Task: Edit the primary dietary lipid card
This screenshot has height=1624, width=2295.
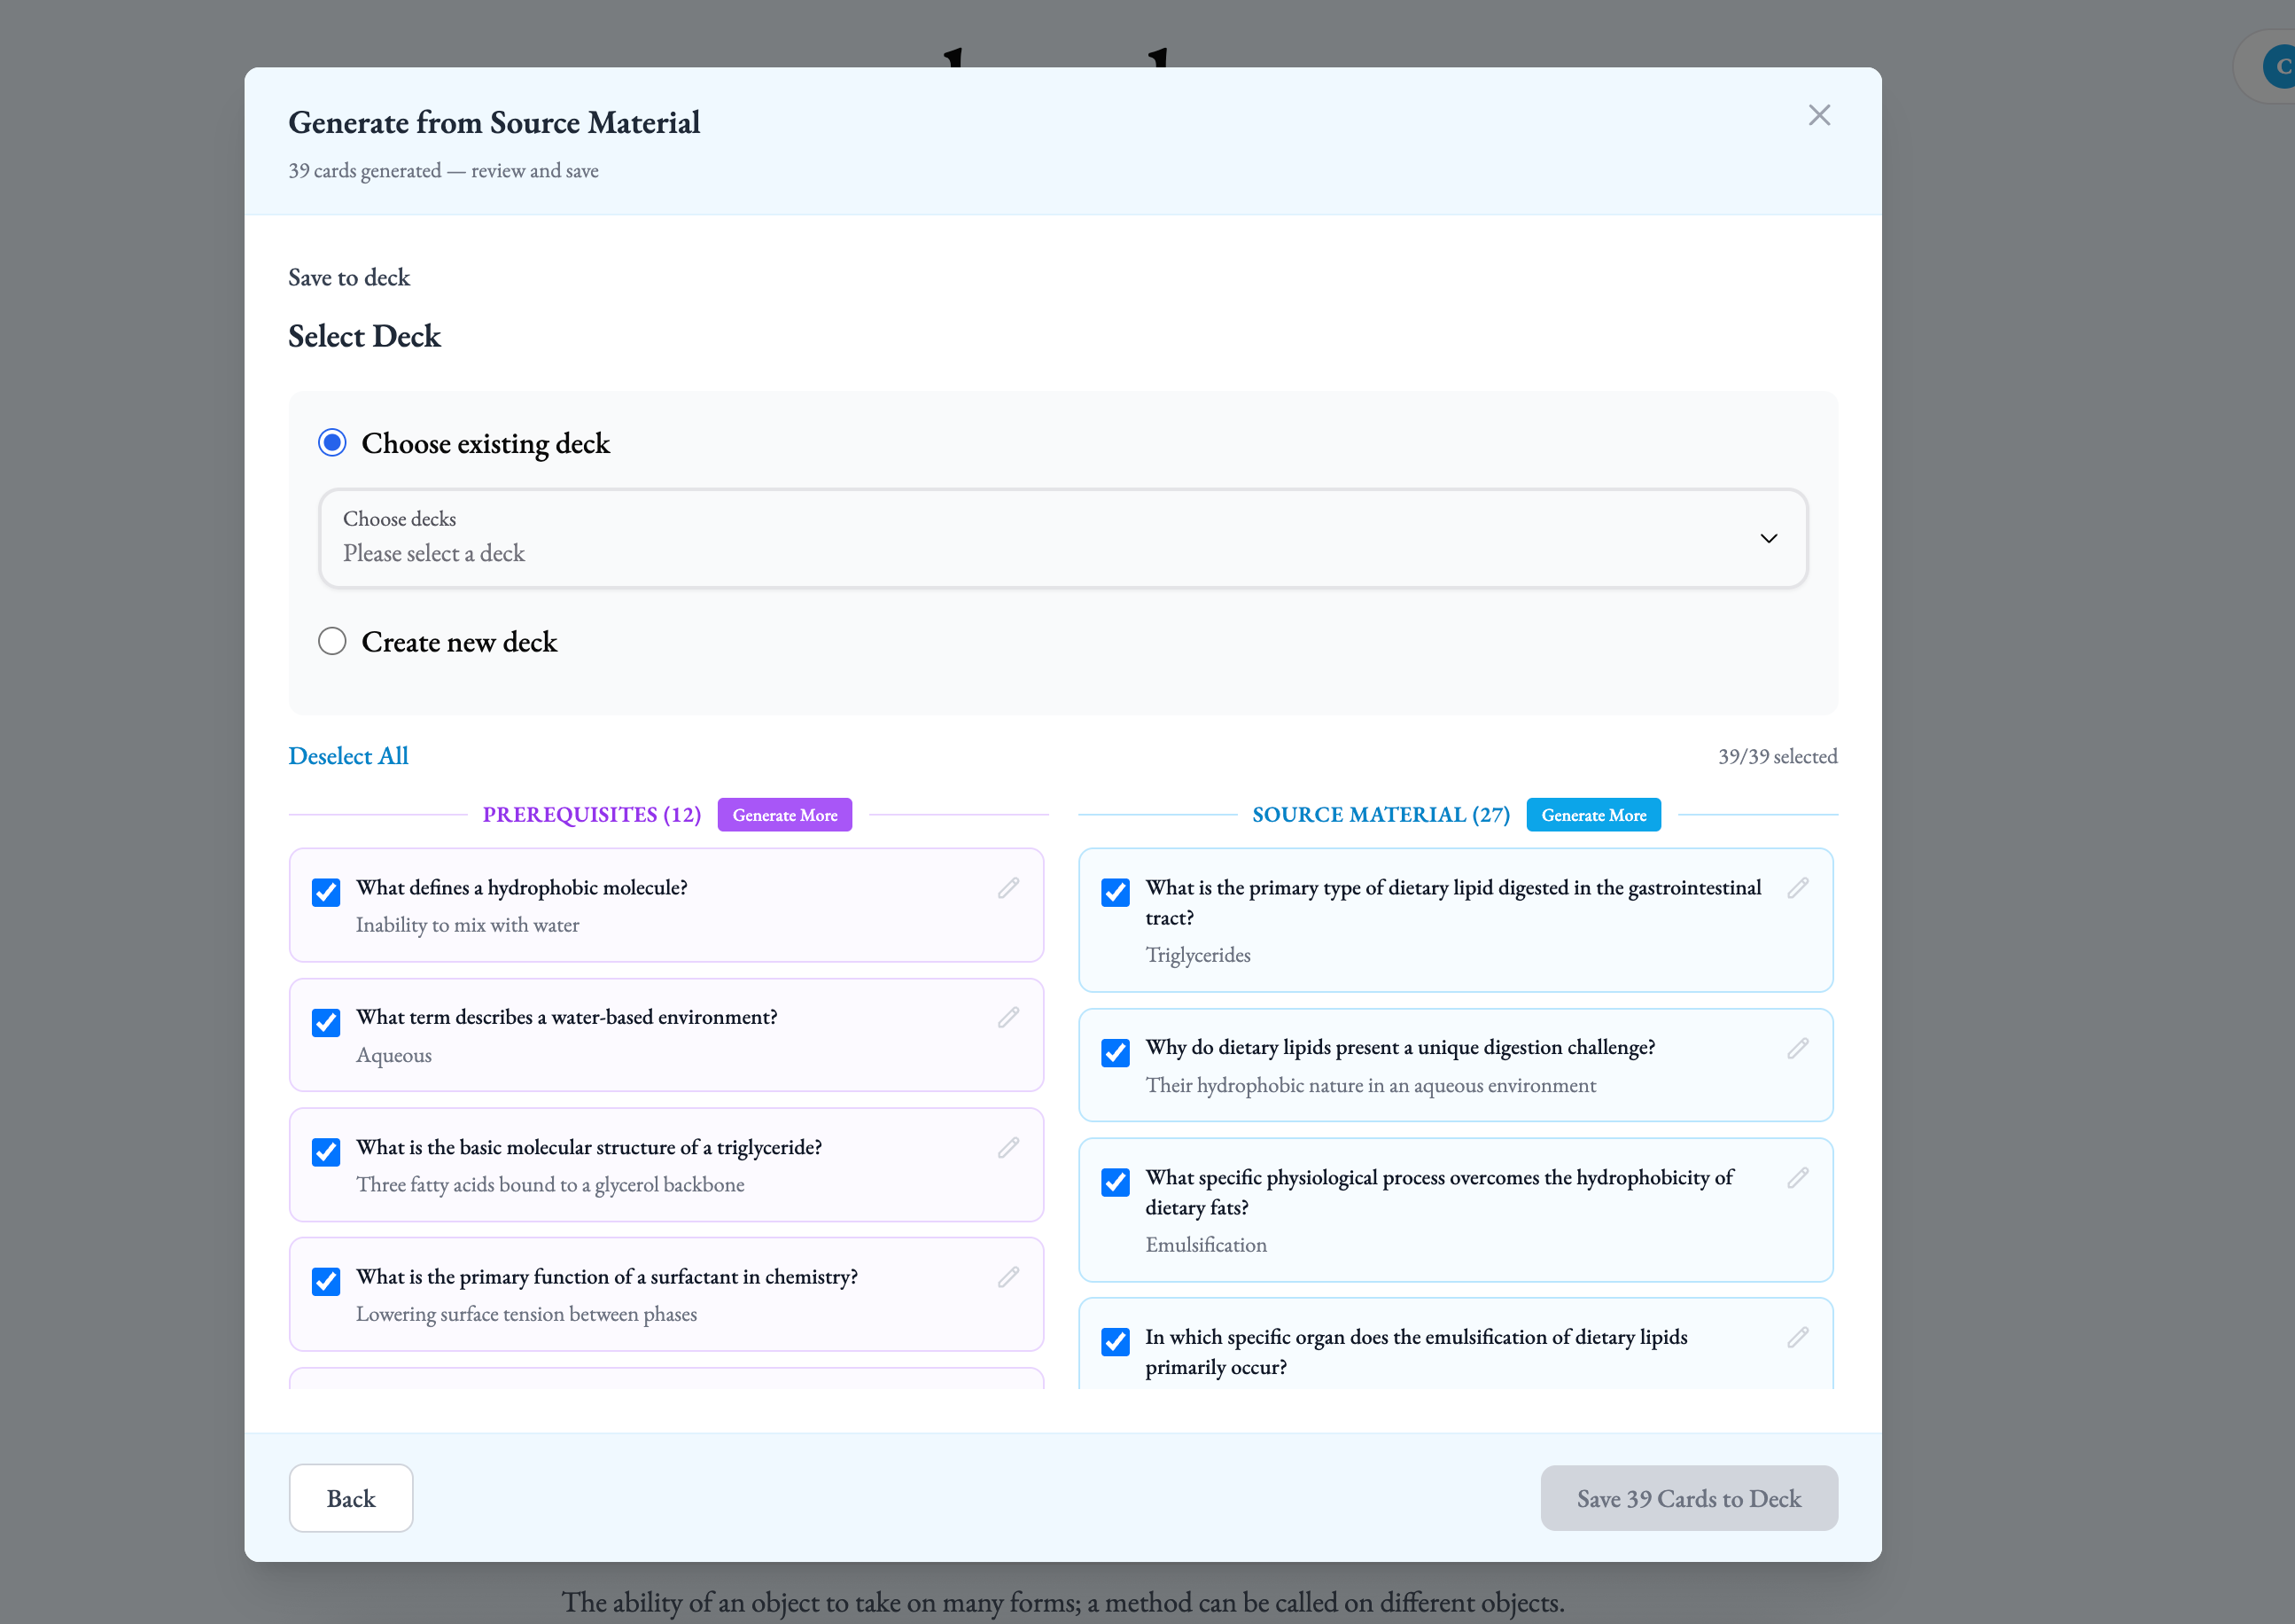Action: (x=1797, y=888)
